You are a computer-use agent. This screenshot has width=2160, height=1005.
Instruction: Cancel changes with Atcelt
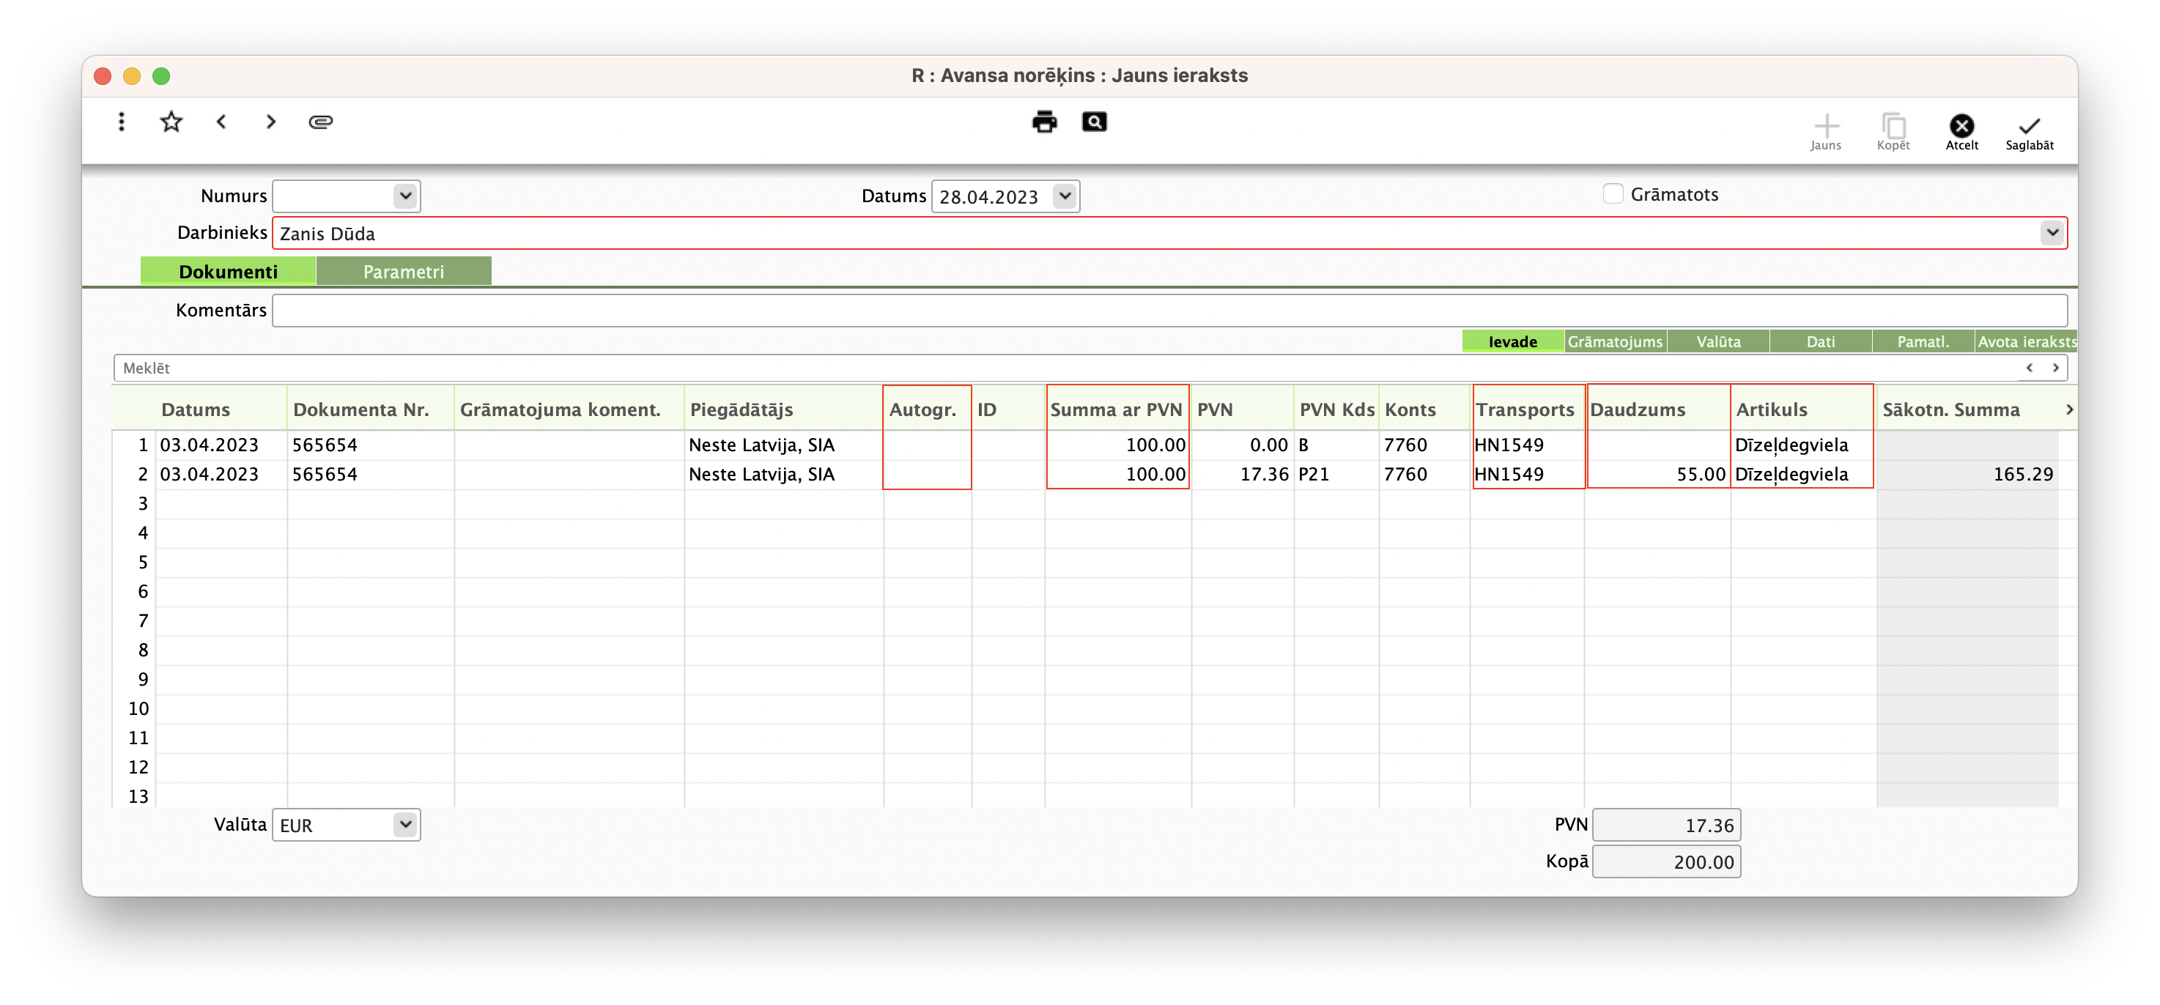coord(1961,133)
